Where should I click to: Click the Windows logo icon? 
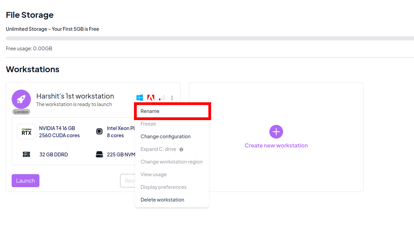point(139,98)
